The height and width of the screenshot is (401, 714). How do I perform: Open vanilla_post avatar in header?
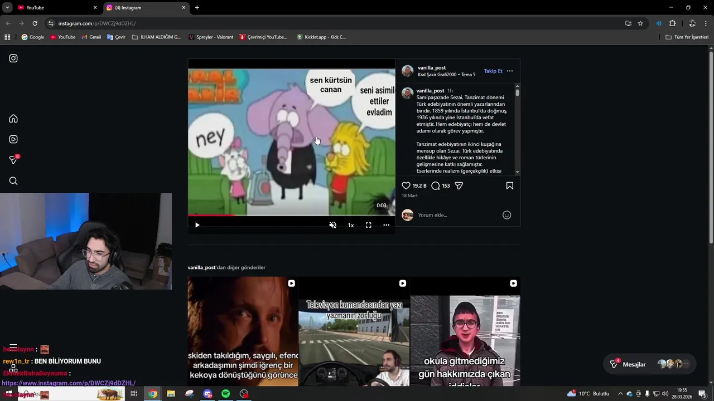click(408, 71)
